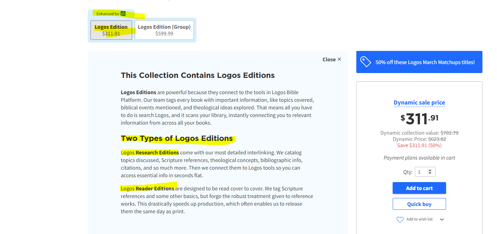Click the price tag icon in the blue banner
The image size is (497, 234).
click(366, 62)
